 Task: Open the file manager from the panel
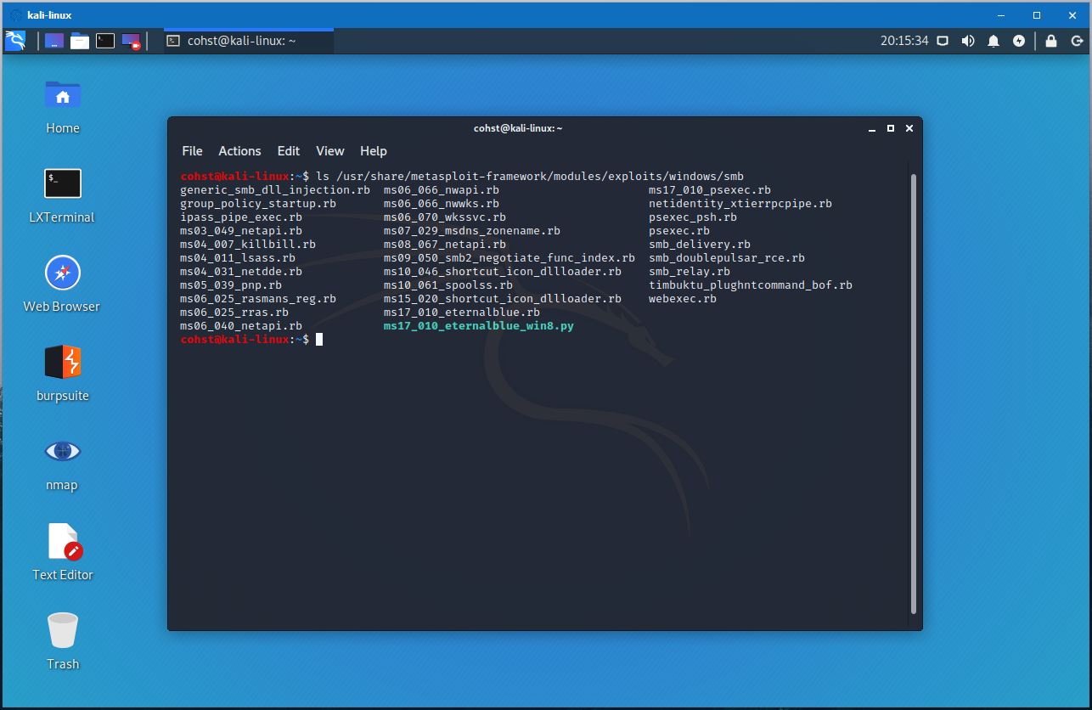tap(80, 41)
